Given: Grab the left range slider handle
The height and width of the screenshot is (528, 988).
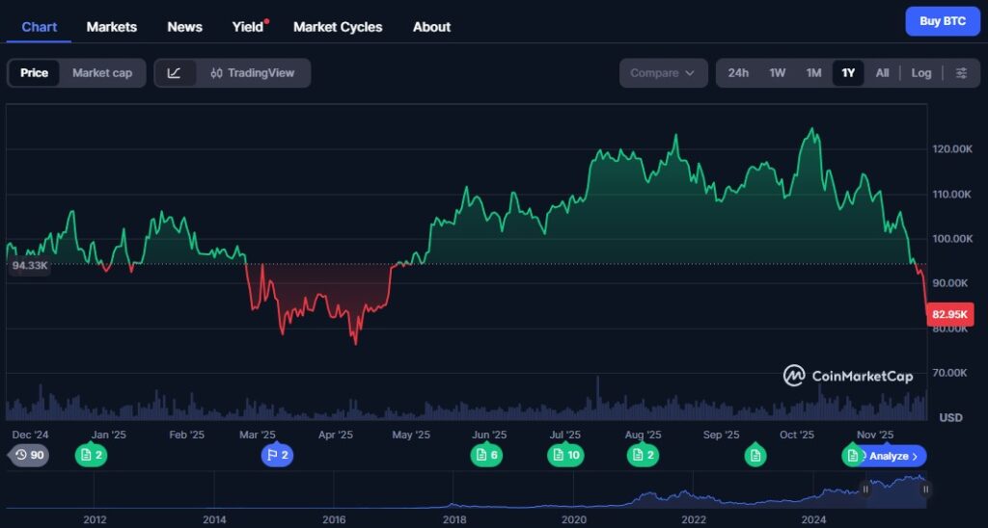Looking at the screenshot, I should (865, 489).
